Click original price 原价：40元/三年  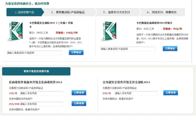tap(145, 29)
